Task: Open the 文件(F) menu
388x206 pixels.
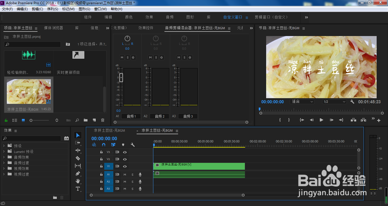Action: (x=7, y=9)
